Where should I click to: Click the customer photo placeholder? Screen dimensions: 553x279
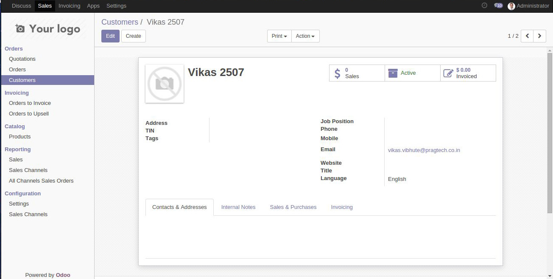(x=165, y=84)
